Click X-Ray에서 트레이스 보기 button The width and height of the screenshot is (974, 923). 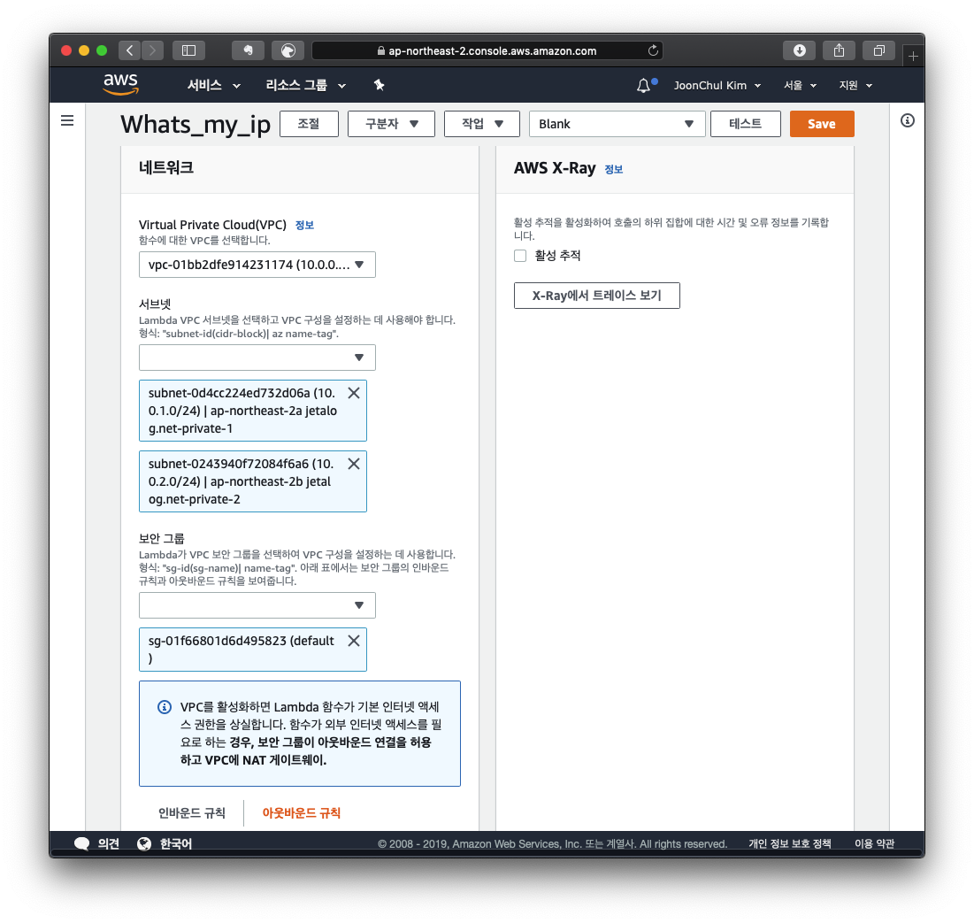tap(597, 296)
